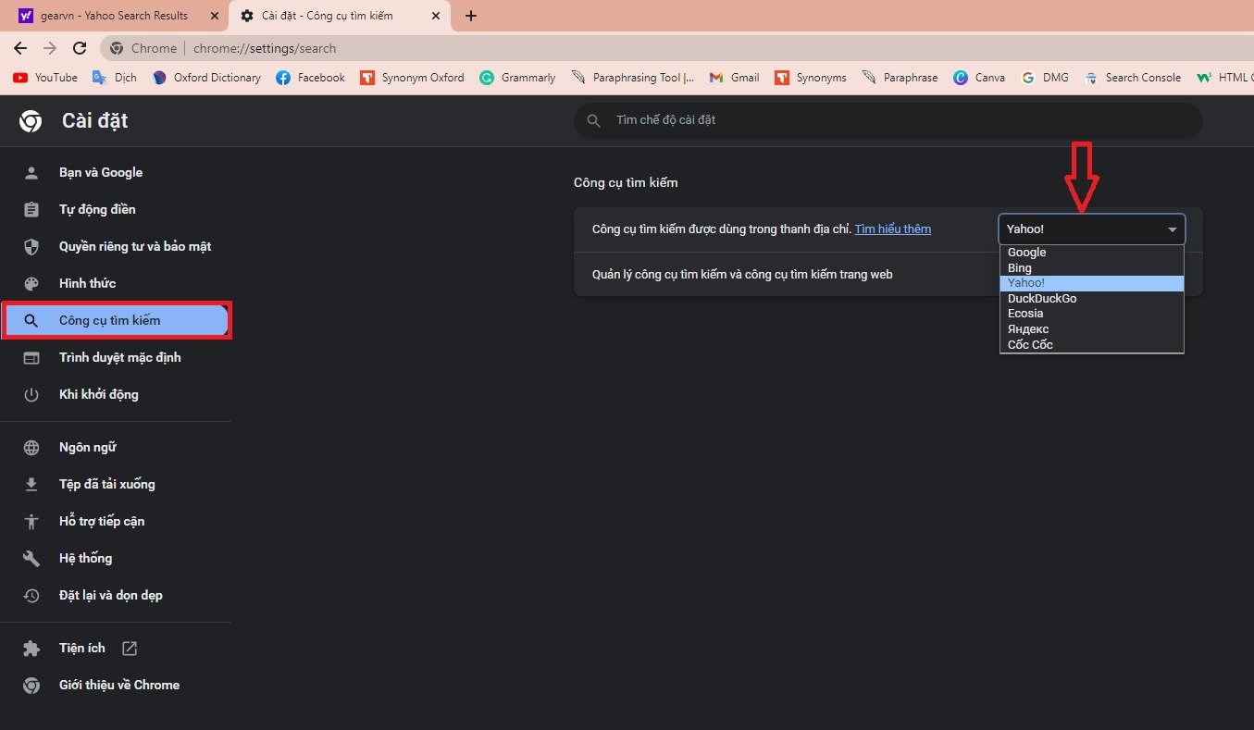The width and height of the screenshot is (1254, 730).
Task: Open a new tab with plus button
Action: (x=471, y=16)
